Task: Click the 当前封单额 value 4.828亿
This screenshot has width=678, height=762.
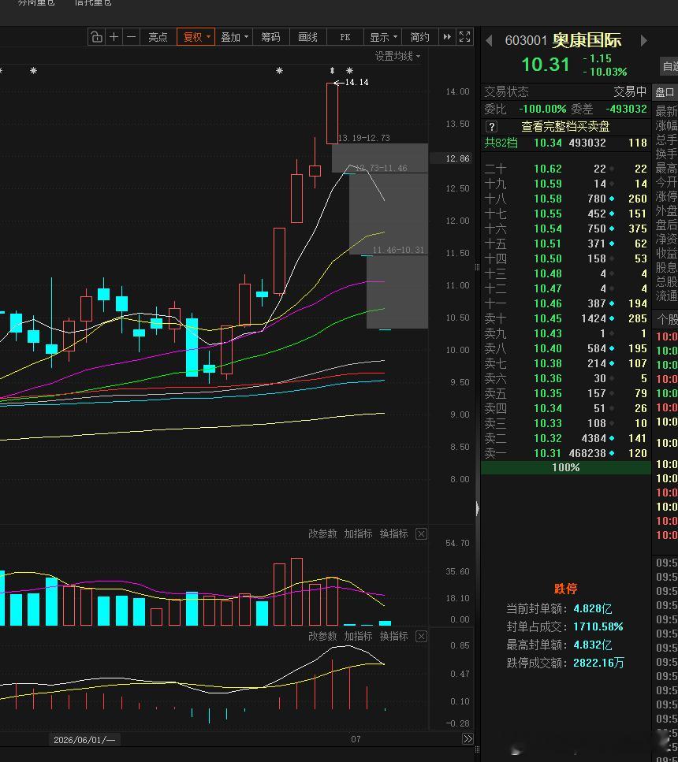Action: (593, 608)
